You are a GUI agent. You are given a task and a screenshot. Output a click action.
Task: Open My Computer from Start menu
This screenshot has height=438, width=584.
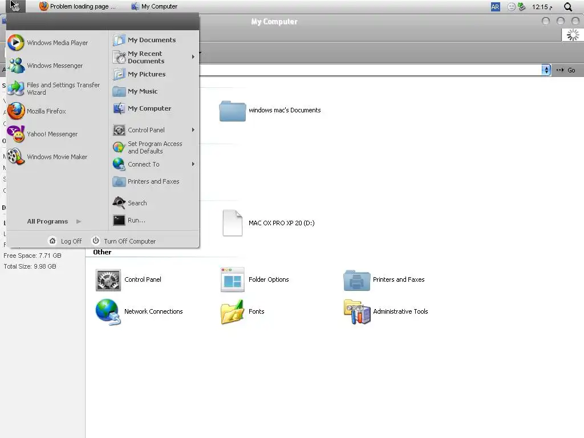[x=142, y=108]
